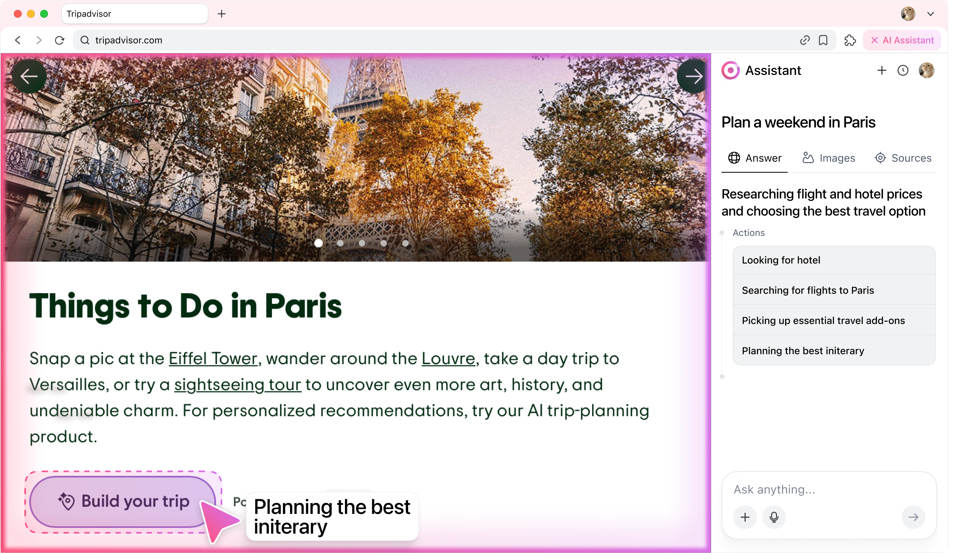Click Plan a weekend in Paris title
The width and height of the screenshot is (974, 553).
(798, 122)
